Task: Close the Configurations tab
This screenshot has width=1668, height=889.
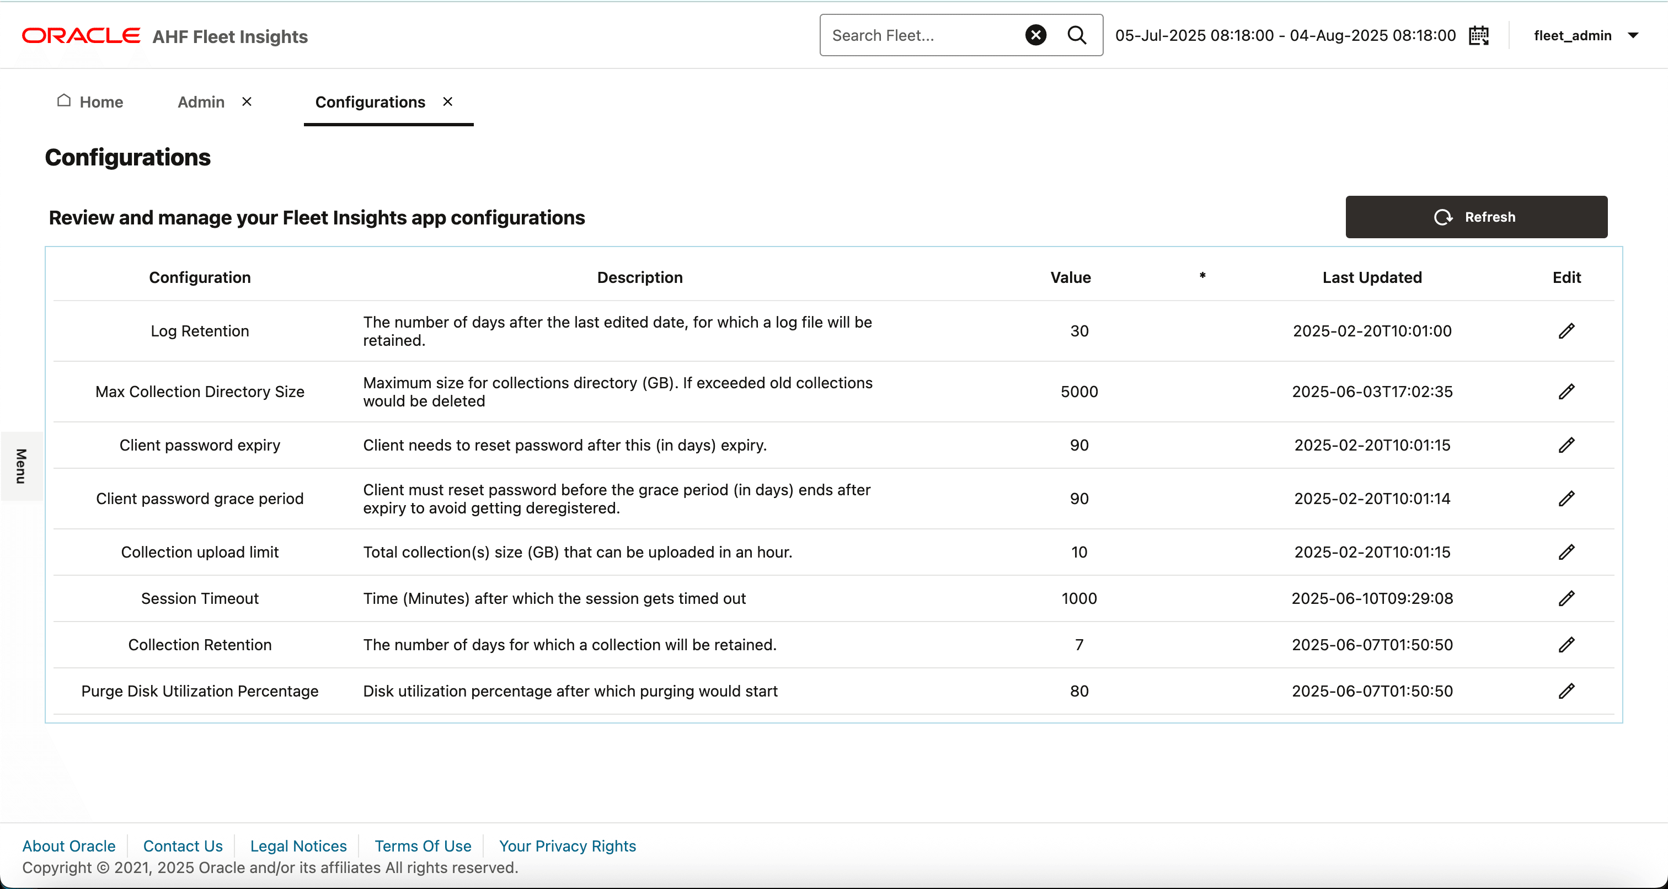Action: 447,101
